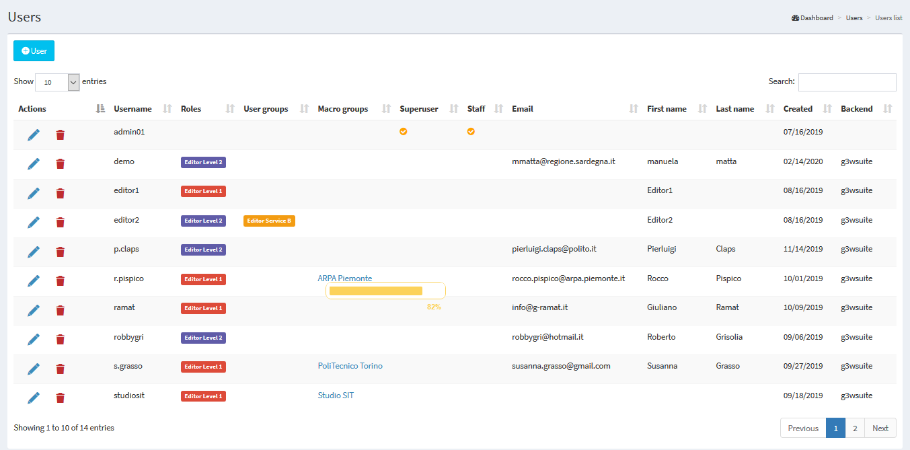Image resolution: width=910 pixels, height=450 pixels.
Task: Sort table by Actions column
Action: 100,109
